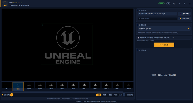Click the FrameZero app logo icon
This screenshot has width=193, height=103.
5,3
